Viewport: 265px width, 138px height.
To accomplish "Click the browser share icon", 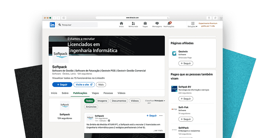I will pyautogui.click(x=209, y=18).
